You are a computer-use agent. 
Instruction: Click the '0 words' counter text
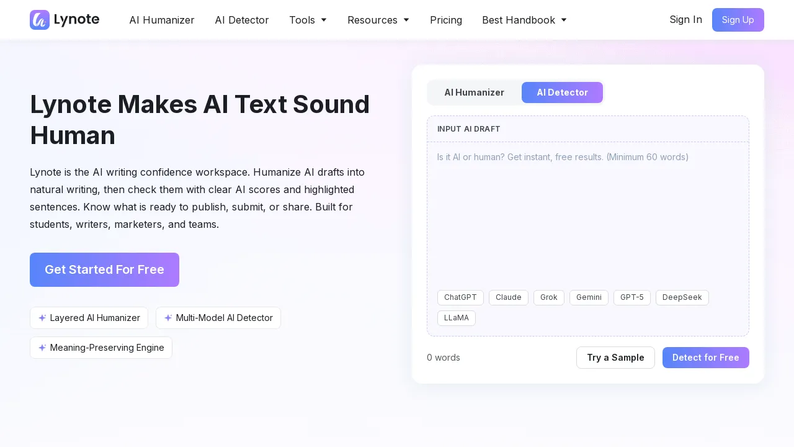coord(444,358)
